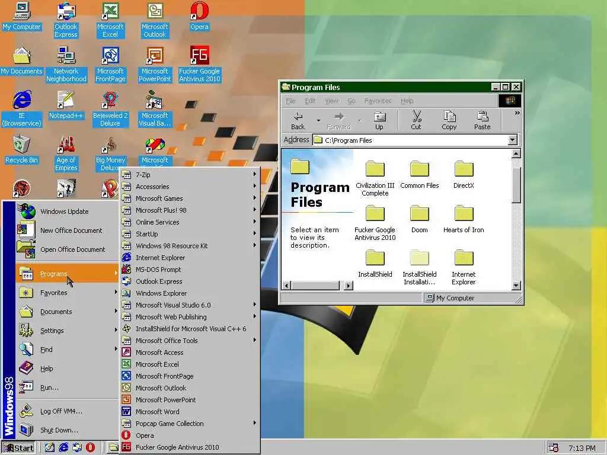Open the Favorites menu in Program Files window

click(x=378, y=101)
